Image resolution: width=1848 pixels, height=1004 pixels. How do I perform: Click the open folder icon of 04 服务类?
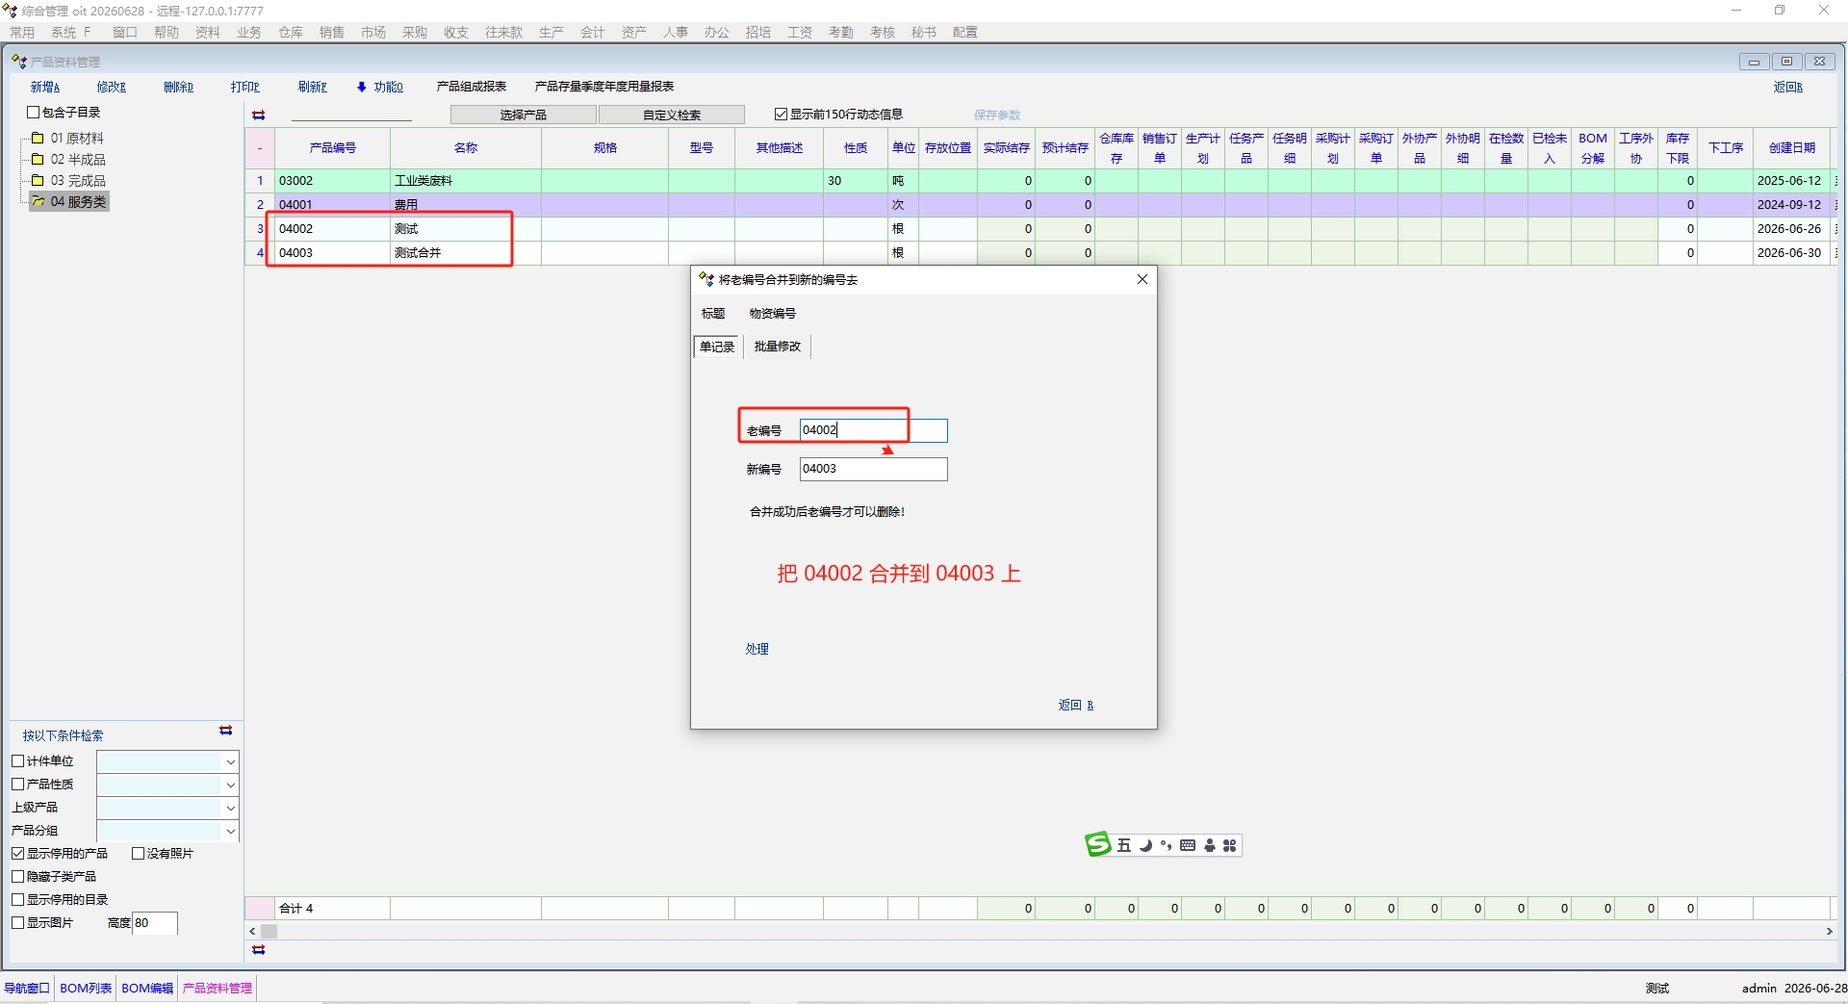click(38, 201)
